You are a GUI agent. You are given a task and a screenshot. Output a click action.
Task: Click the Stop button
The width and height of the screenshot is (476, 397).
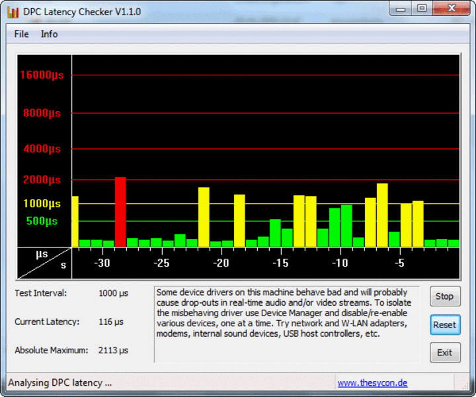445,296
